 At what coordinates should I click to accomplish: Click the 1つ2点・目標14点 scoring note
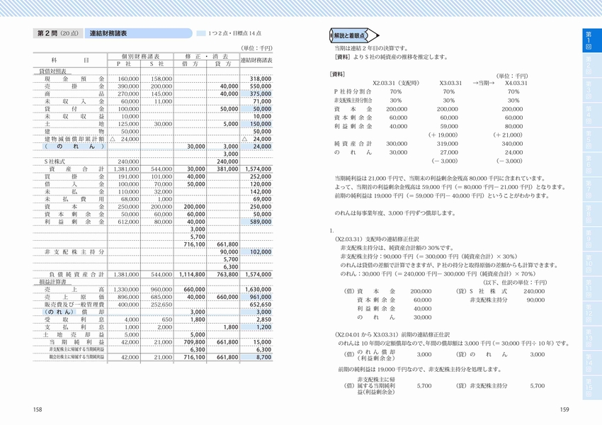pyautogui.click(x=234, y=33)
